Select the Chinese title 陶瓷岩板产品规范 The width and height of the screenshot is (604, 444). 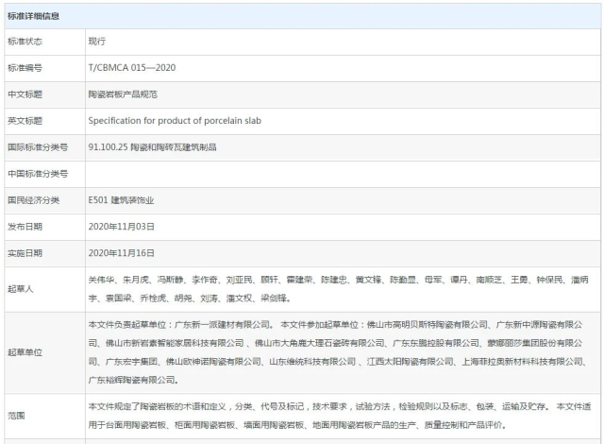[x=124, y=94]
